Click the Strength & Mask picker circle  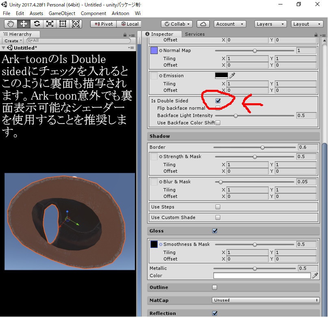(161, 156)
